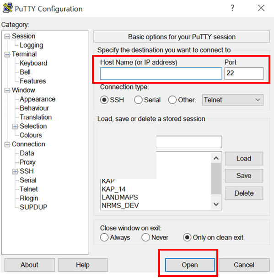Open the Data settings category
This screenshot has height=278, width=274.
point(27,153)
